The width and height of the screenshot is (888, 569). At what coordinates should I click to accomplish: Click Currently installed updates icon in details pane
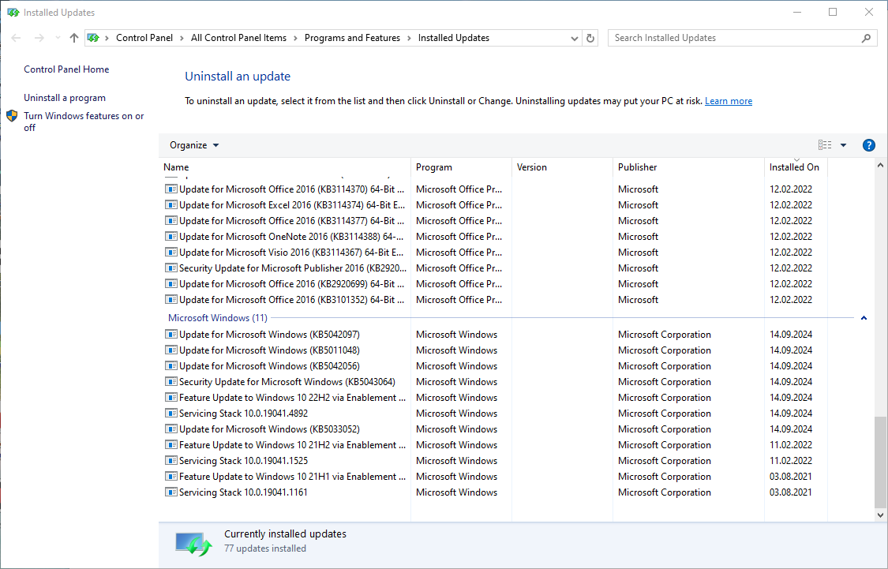[x=193, y=544]
